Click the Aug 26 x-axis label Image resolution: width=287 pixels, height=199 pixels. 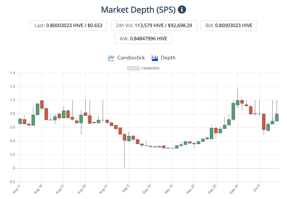tap(82, 189)
